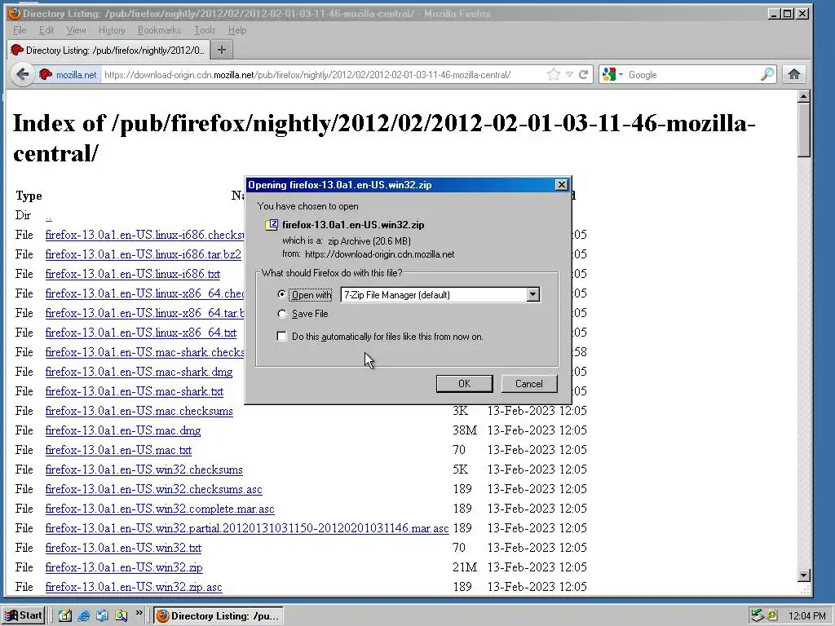Open firefox-13.0a1.en-US.mac-shark.dmg link

(139, 372)
